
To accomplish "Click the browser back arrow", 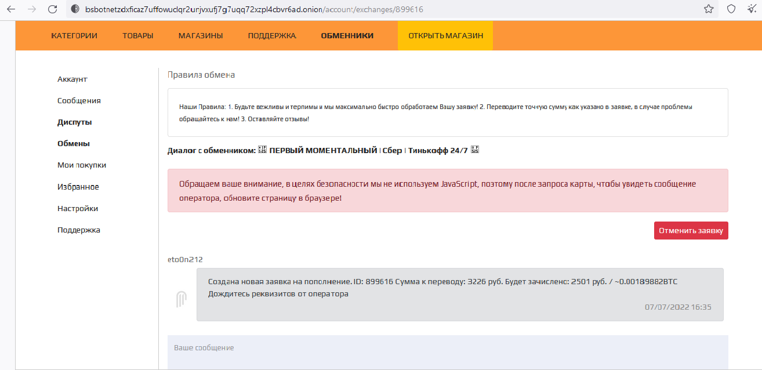I will click(11, 9).
